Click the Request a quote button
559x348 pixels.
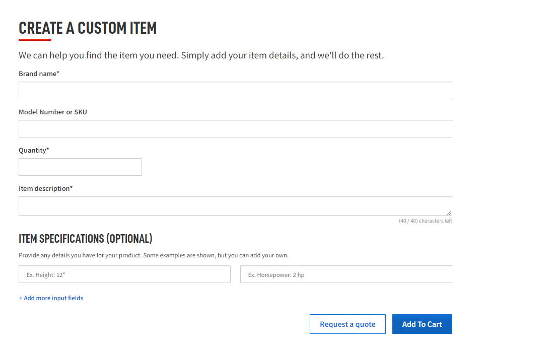(347, 324)
